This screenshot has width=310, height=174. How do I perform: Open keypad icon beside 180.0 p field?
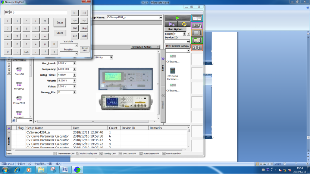(x=111, y=57)
